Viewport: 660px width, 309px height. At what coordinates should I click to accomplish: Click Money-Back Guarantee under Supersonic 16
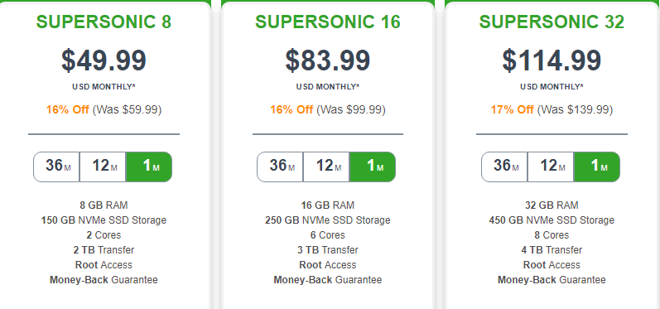(x=328, y=280)
